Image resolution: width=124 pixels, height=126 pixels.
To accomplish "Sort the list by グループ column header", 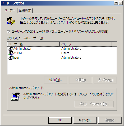I will pos(86,44).
